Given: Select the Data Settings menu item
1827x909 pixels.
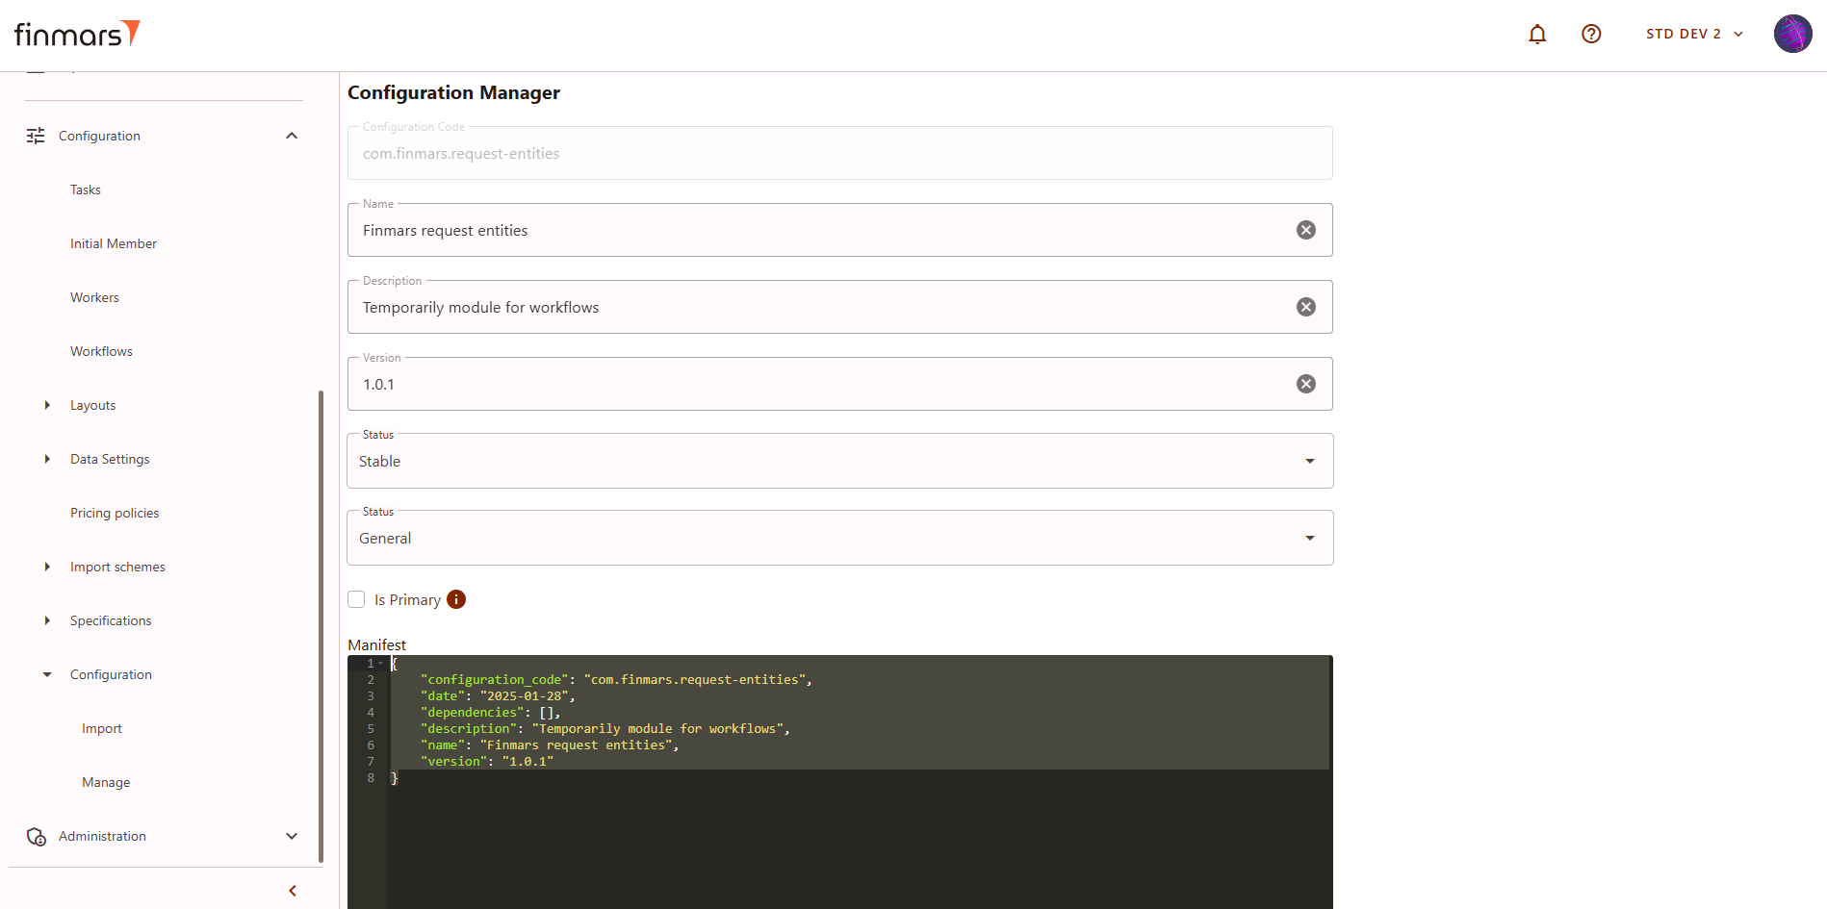Looking at the screenshot, I should (x=110, y=459).
